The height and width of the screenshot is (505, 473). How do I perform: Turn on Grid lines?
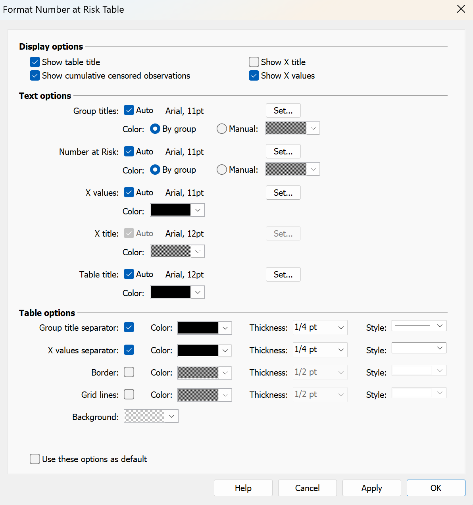[129, 394]
